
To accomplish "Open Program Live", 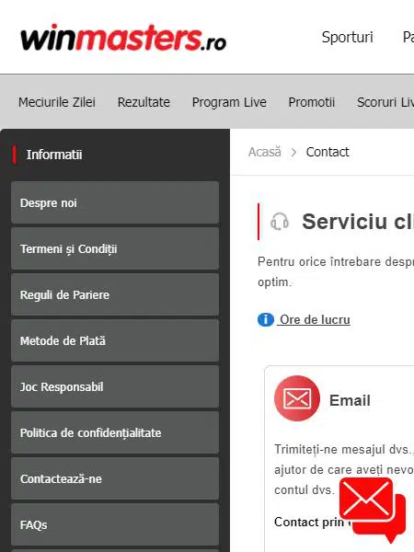I will point(229,102).
